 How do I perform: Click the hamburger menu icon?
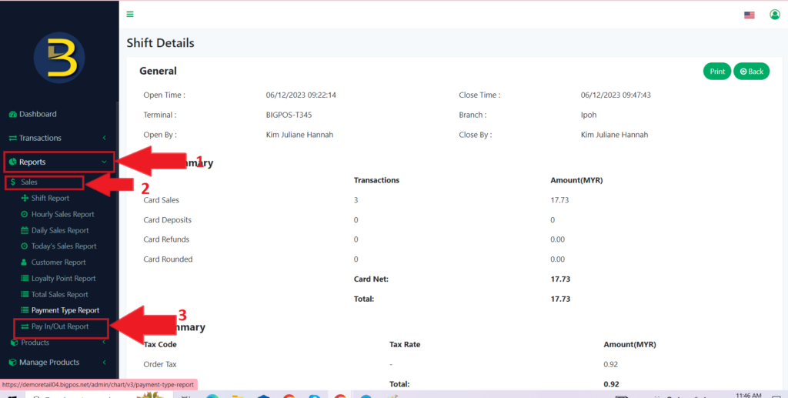[130, 14]
